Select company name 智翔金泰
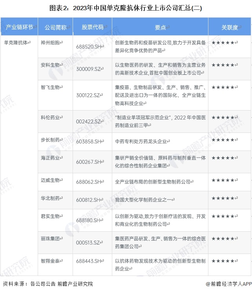252x292 pixels. coord(50,261)
